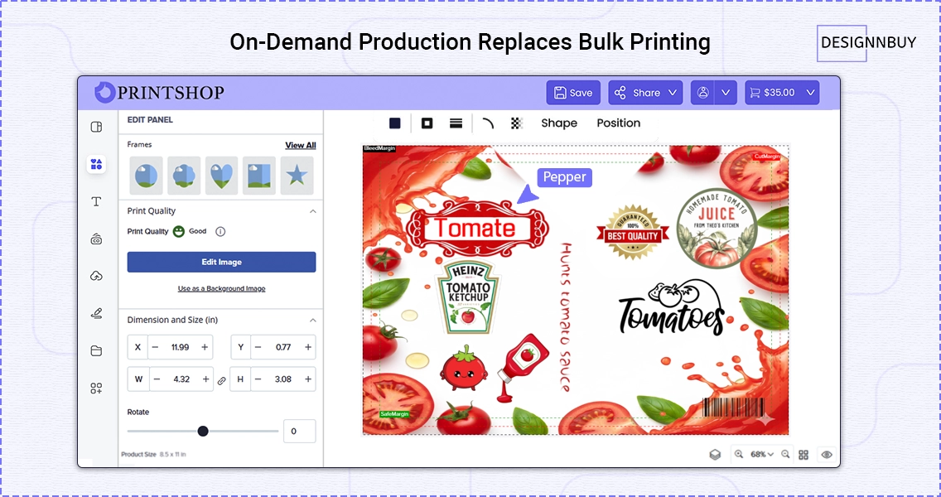
Task: Click the transparency checkerboard icon
Action: click(x=517, y=123)
